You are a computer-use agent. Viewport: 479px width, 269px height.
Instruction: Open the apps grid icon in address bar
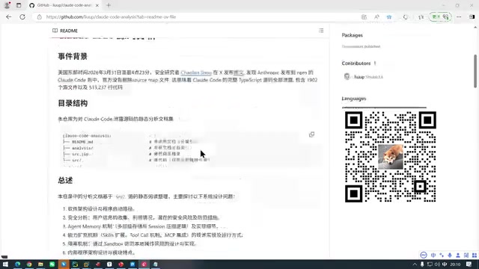pyautogui.click(x=364, y=17)
